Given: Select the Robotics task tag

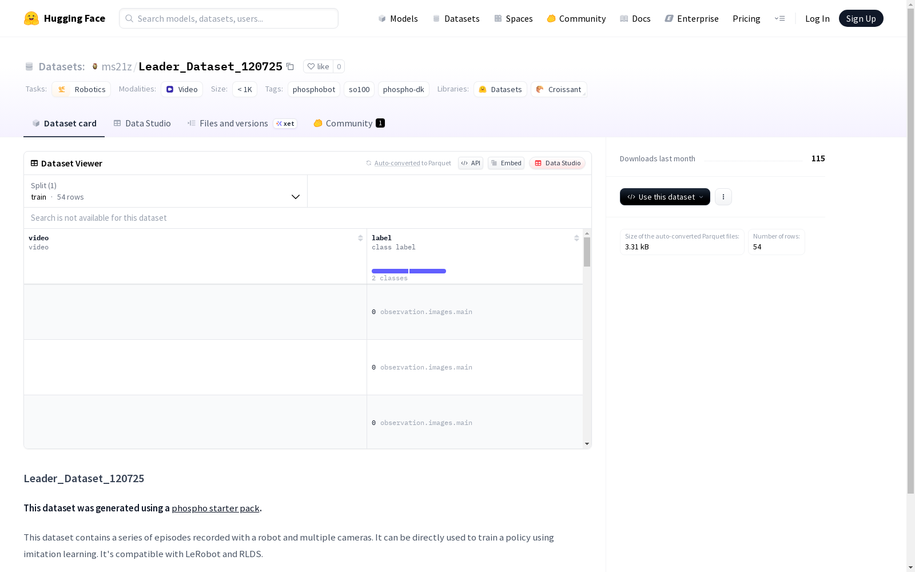Looking at the screenshot, I should pyautogui.click(x=81, y=89).
